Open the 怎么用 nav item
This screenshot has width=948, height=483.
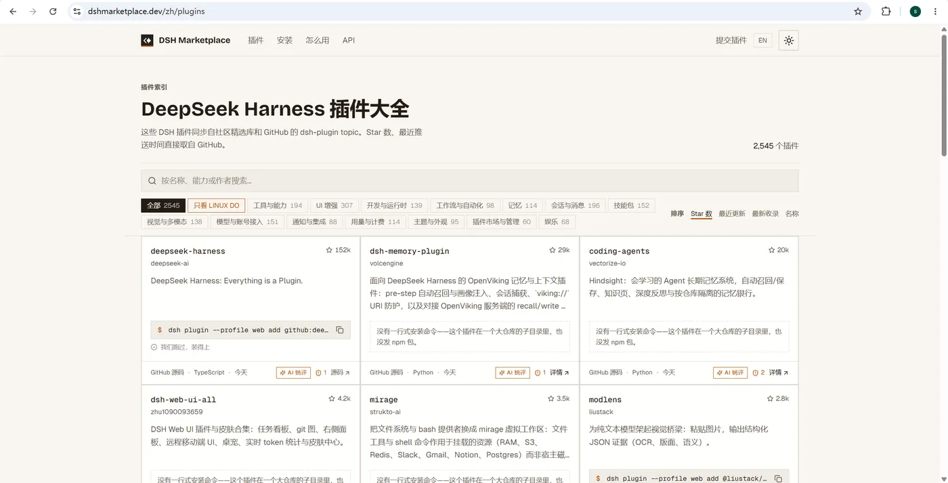[317, 41]
